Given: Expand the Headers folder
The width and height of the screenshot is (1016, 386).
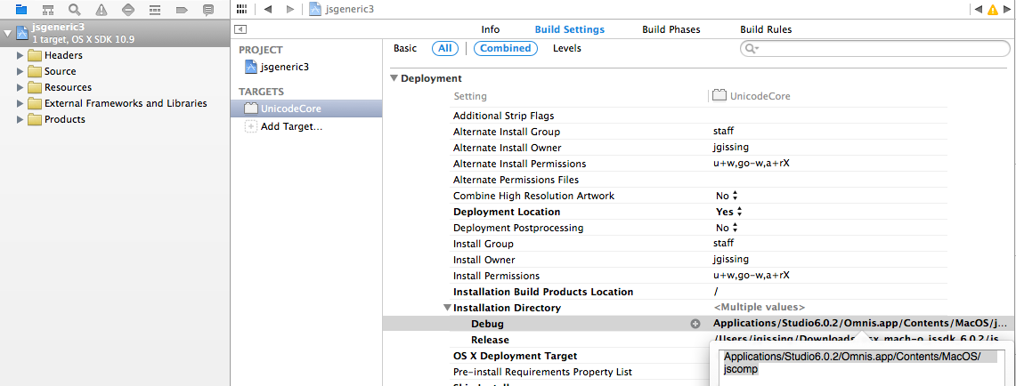Looking at the screenshot, I should click(x=20, y=55).
